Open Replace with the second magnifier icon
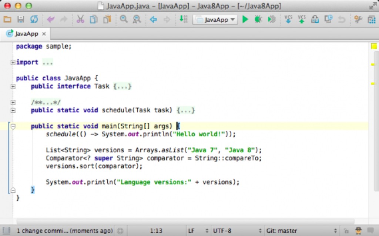 tap(137, 19)
